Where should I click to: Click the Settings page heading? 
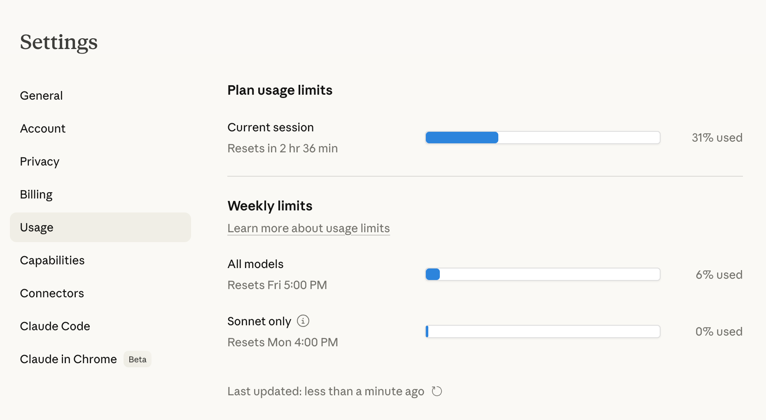coord(59,42)
